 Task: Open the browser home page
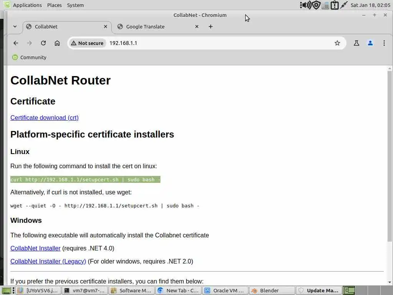[x=57, y=43]
